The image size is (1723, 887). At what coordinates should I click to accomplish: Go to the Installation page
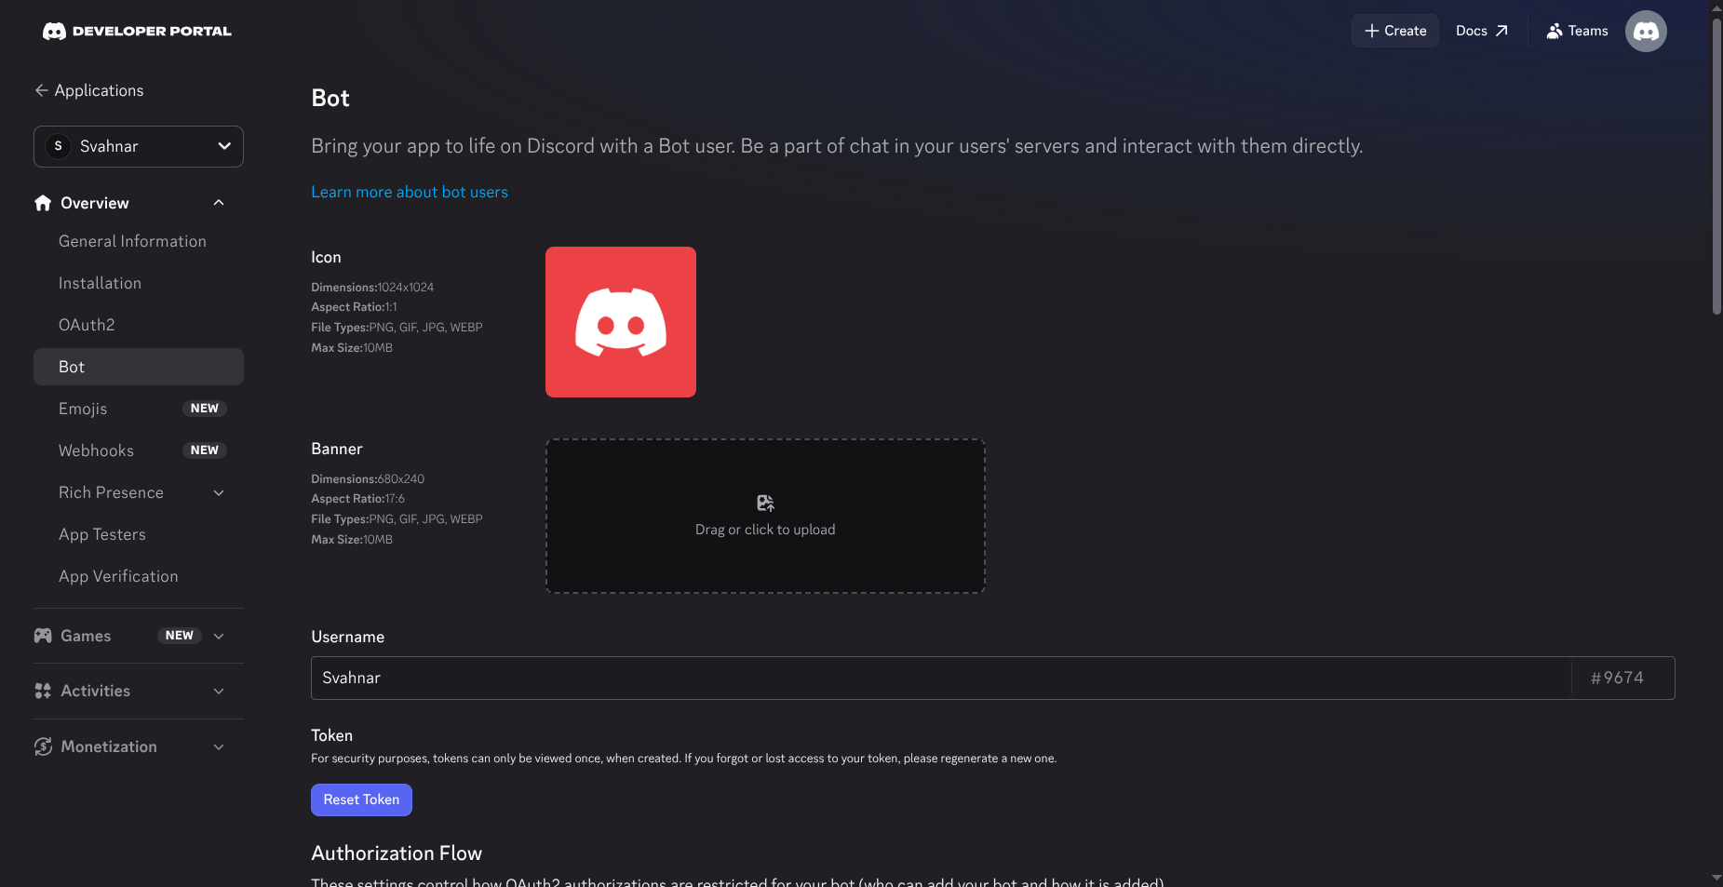(x=139, y=283)
